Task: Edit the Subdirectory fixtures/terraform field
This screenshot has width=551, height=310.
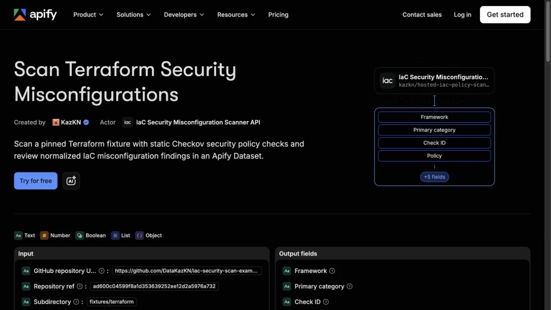Action: (x=112, y=302)
